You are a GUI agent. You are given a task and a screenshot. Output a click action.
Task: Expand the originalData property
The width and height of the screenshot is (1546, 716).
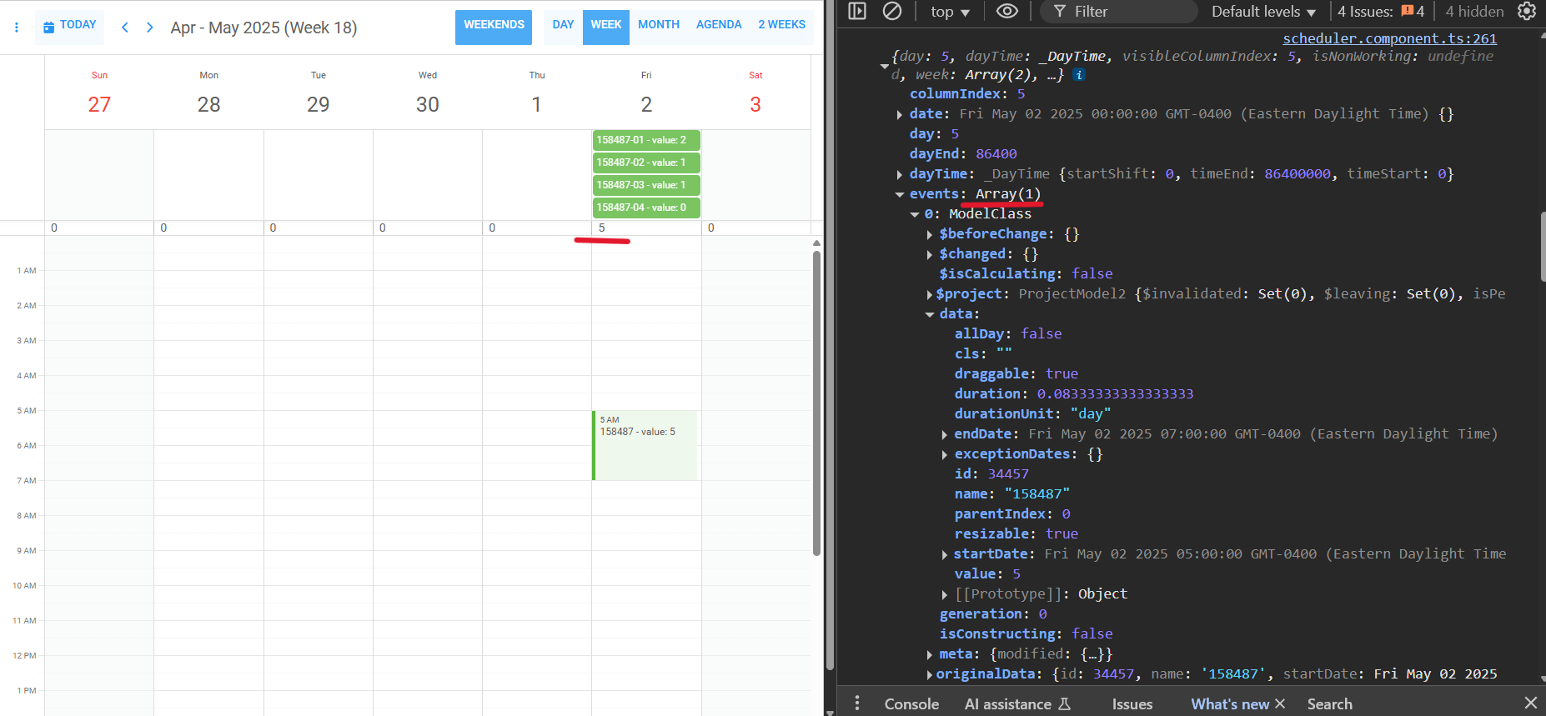point(930,674)
